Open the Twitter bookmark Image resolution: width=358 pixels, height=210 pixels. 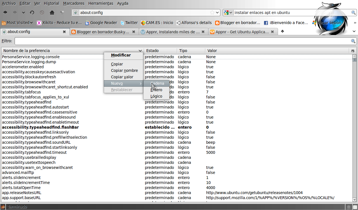coord(129,23)
